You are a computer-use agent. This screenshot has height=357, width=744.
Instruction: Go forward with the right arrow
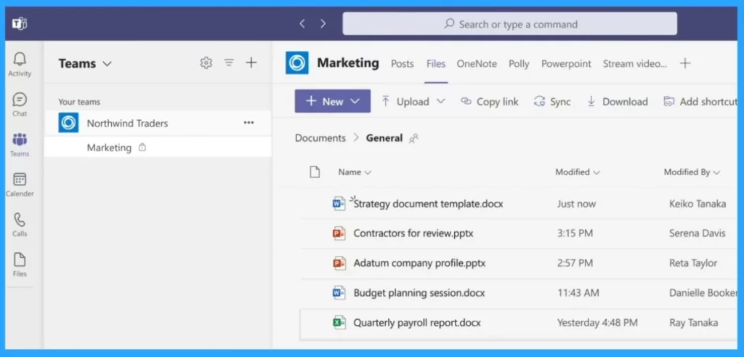[323, 24]
